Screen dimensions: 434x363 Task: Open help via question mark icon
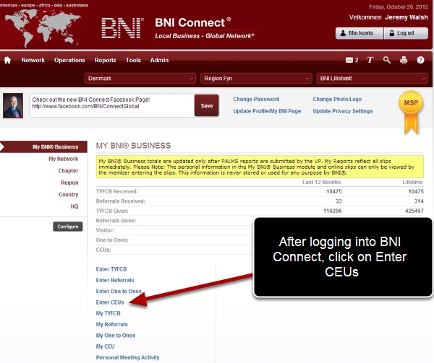[x=421, y=61]
